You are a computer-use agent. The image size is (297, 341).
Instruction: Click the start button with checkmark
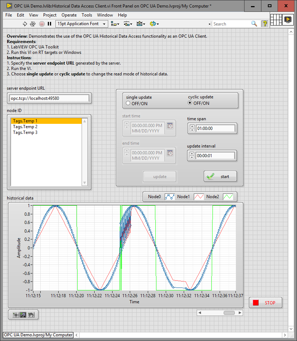pos(220,176)
